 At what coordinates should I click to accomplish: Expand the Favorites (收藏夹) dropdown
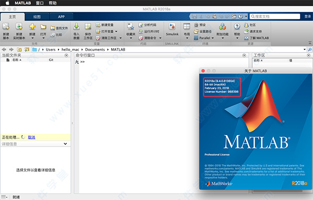131,38
